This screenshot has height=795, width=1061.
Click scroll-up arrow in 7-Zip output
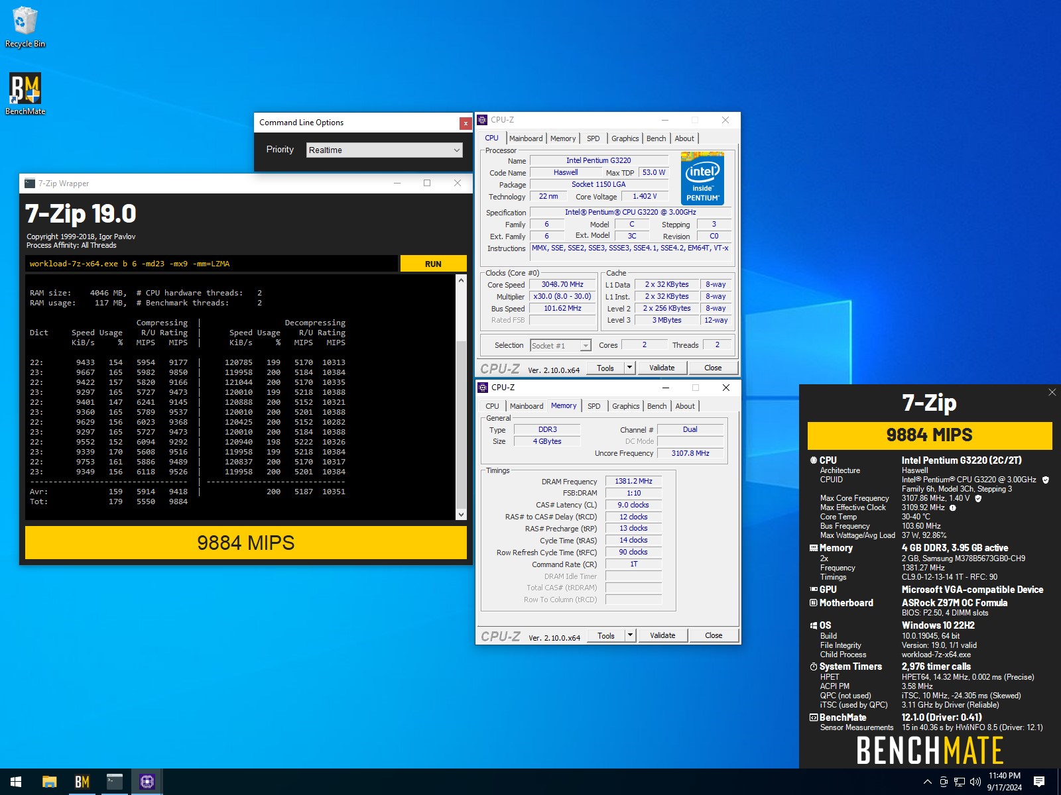pos(461,280)
